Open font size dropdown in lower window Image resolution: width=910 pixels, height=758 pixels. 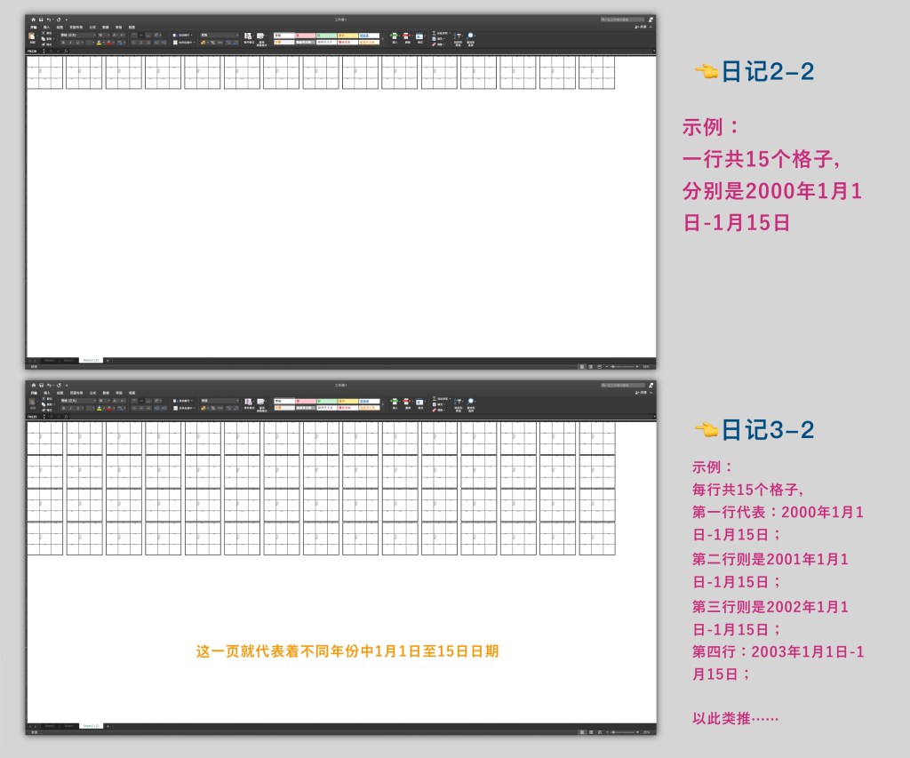click(x=101, y=400)
